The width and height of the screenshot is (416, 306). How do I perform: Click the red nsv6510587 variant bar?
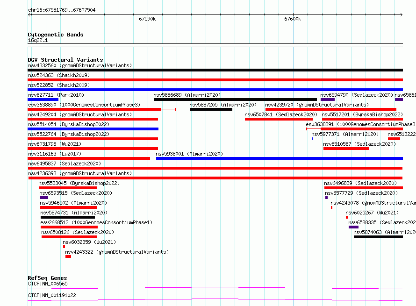click(x=346, y=149)
